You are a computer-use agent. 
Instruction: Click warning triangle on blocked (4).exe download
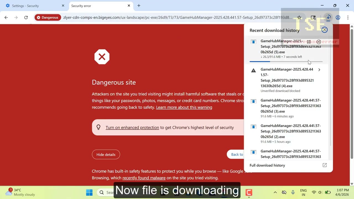(x=253, y=70)
